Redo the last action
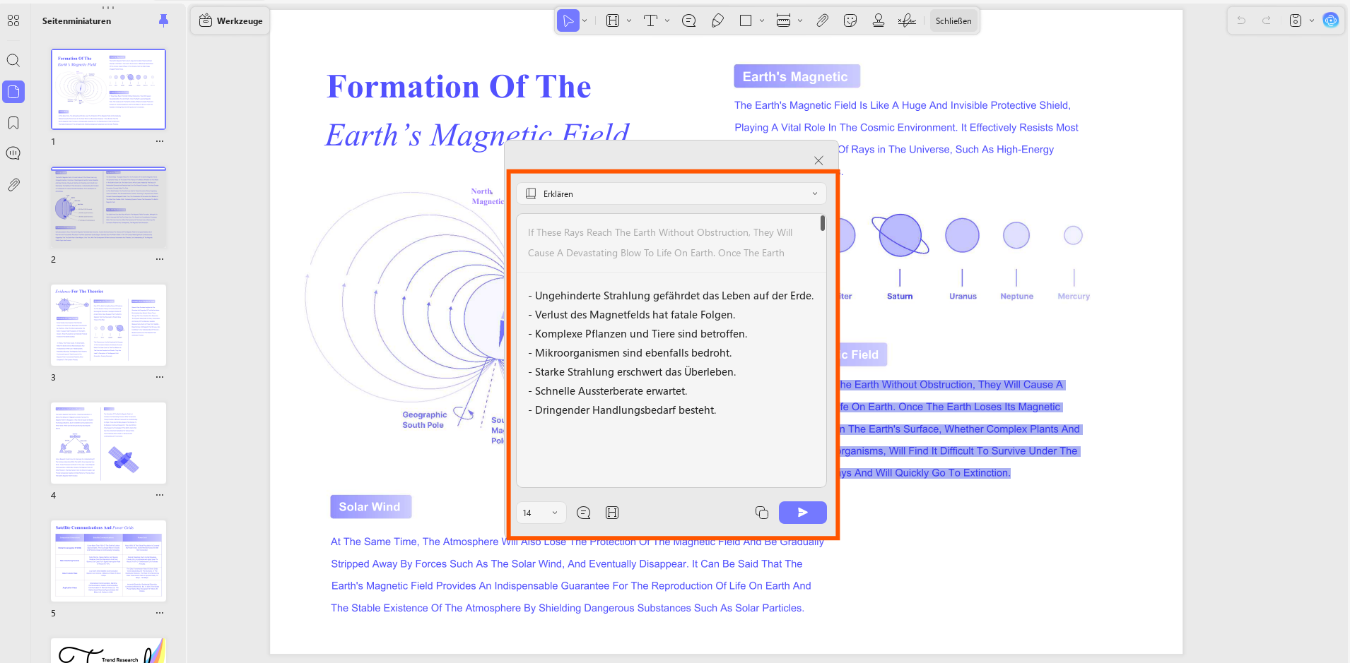The height and width of the screenshot is (663, 1350). point(1267,21)
